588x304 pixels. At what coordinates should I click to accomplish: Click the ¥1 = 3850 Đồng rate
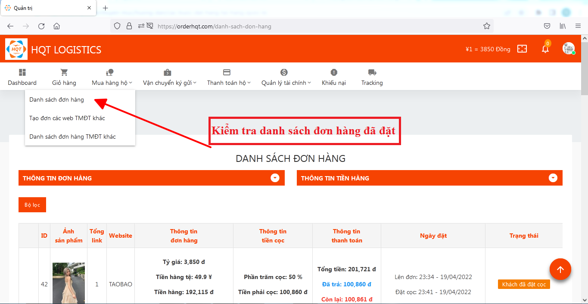click(x=488, y=49)
